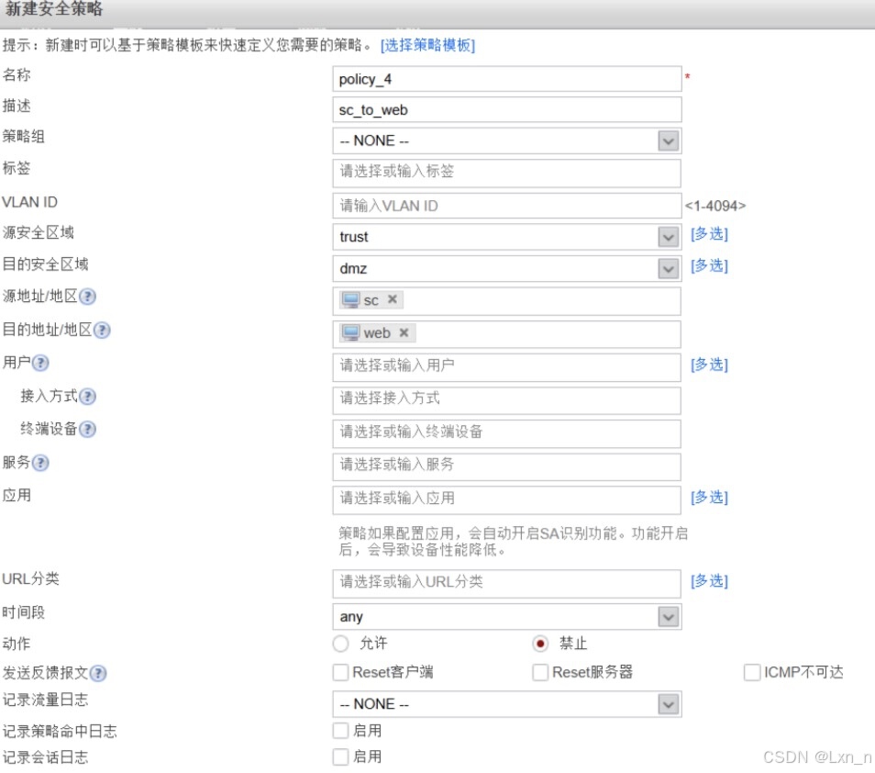Screen dimensions: 875x773
Task: Remove the sc source address tag
Action: coord(393,299)
